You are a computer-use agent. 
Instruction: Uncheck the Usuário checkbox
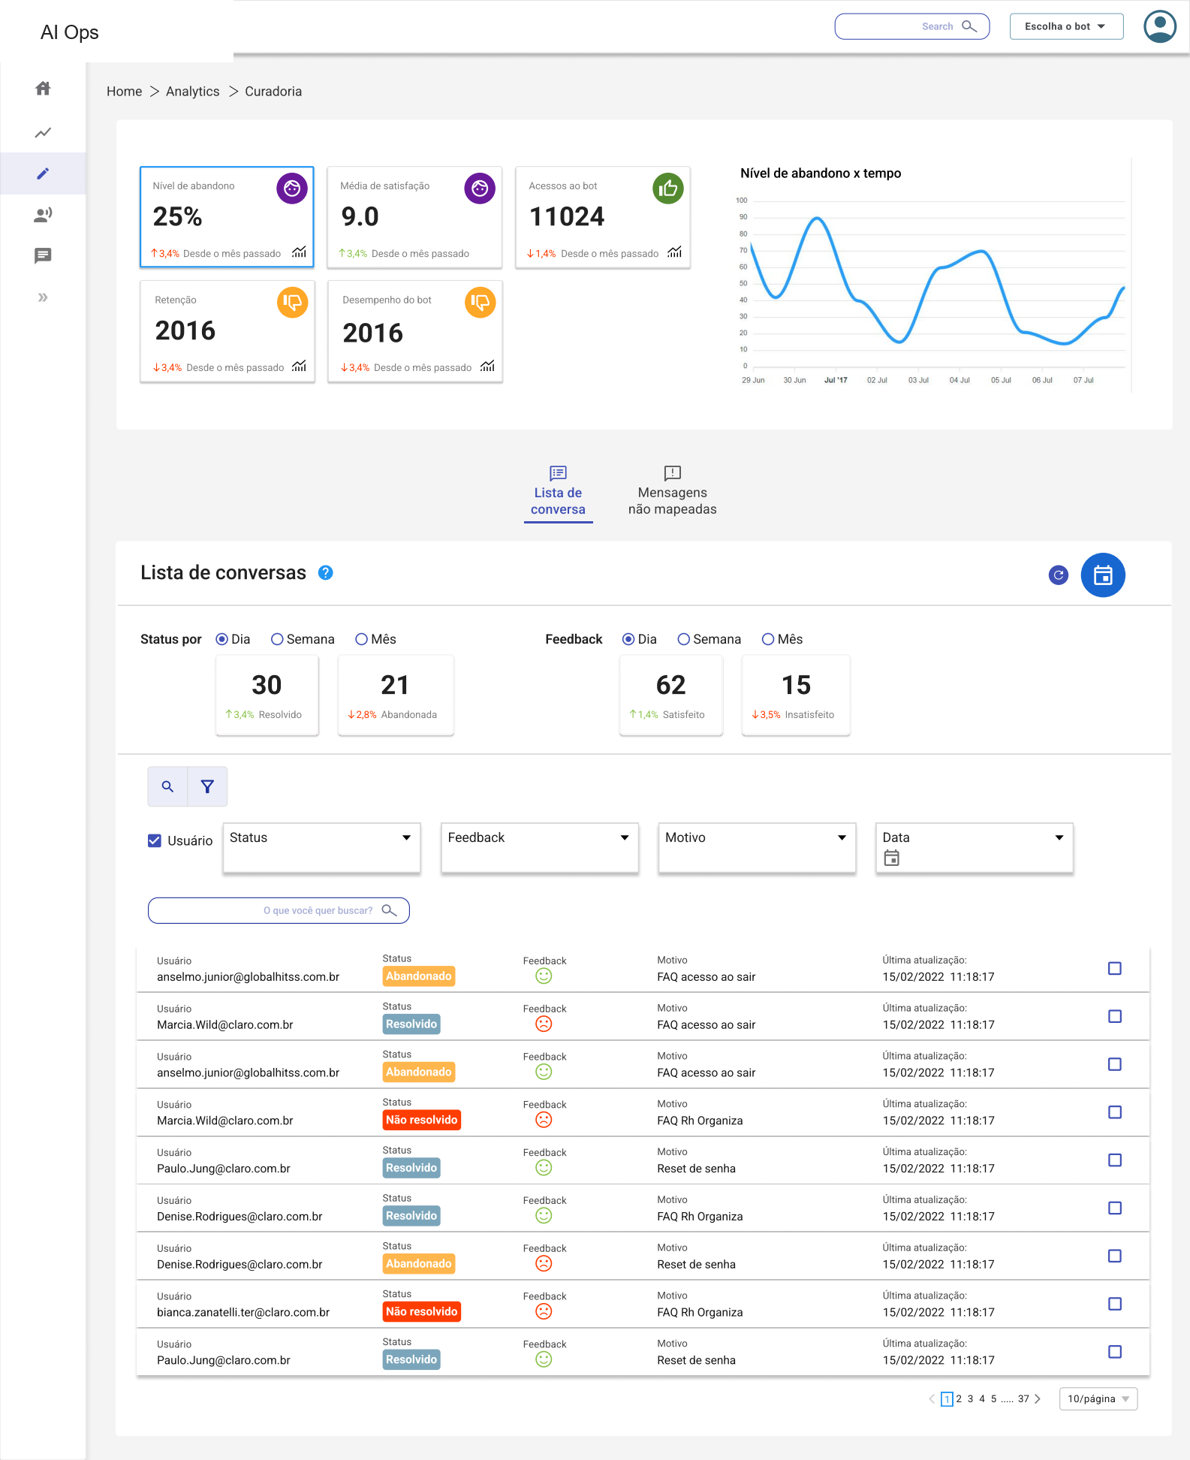pyautogui.click(x=155, y=840)
